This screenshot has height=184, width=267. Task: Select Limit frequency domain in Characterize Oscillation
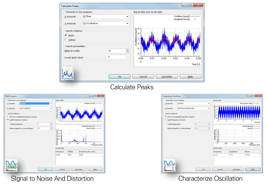pos(166,120)
